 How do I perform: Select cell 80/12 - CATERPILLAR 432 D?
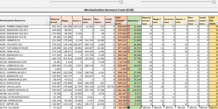pyautogui.click(x=25, y=72)
